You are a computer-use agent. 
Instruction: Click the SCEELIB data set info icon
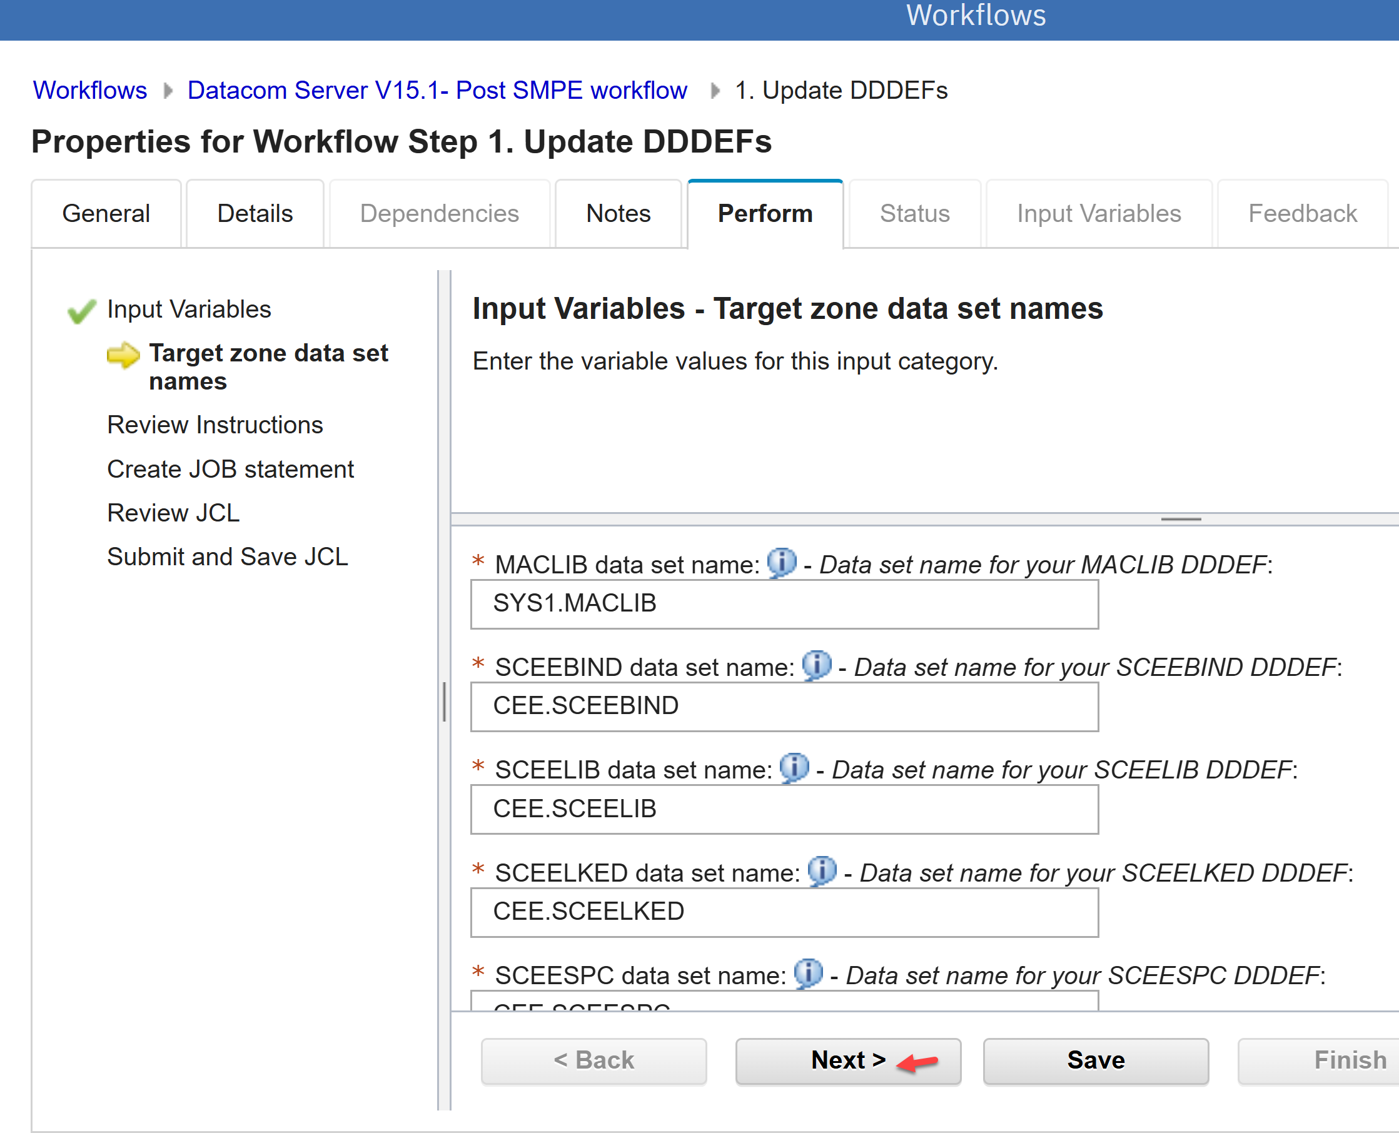[794, 767]
